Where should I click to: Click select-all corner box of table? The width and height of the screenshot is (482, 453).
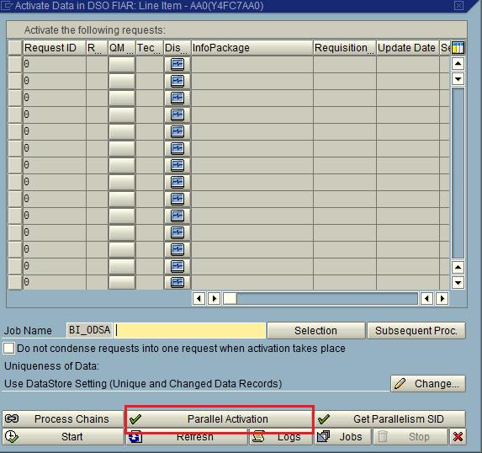coord(15,48)
